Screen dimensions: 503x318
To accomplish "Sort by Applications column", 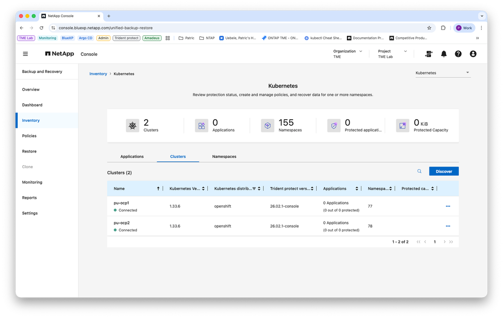I will 356,189.
